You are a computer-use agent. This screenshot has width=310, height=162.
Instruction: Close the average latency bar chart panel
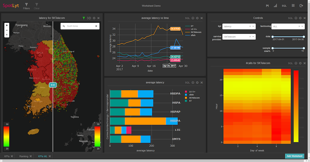pyautogui.click(x=201, y=83)
